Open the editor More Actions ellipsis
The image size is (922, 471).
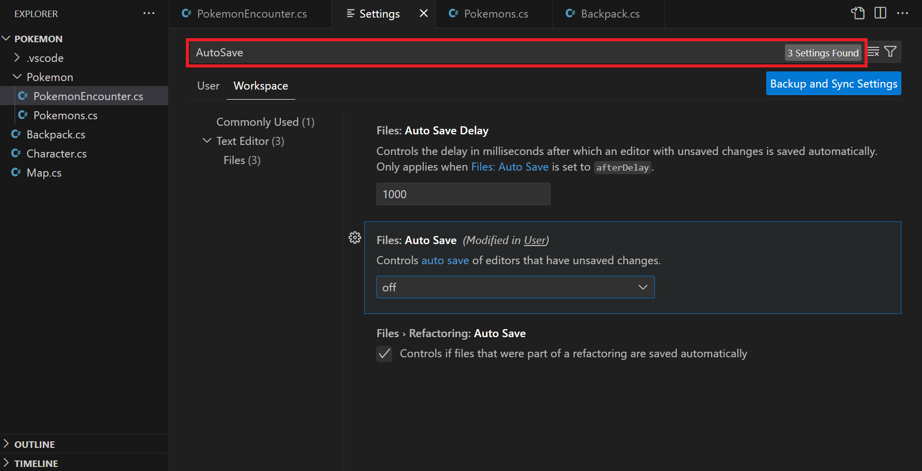click(902, 13)
